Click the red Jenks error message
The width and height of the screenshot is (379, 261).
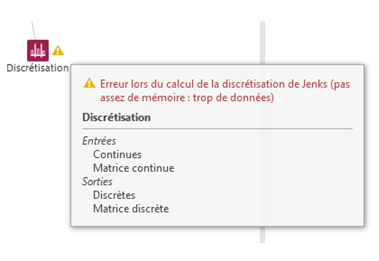click(x=225, y=91)
